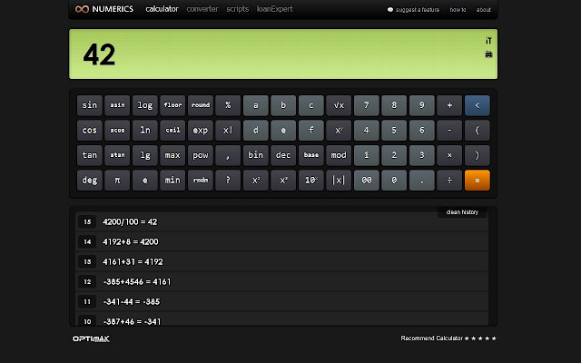Click the blue backspace arrow key

[x=478, y=105]
